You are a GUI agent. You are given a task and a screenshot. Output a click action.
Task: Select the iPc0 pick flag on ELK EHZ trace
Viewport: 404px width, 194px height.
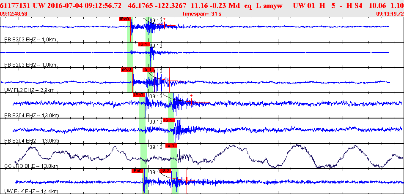click(x=137, y=171)
